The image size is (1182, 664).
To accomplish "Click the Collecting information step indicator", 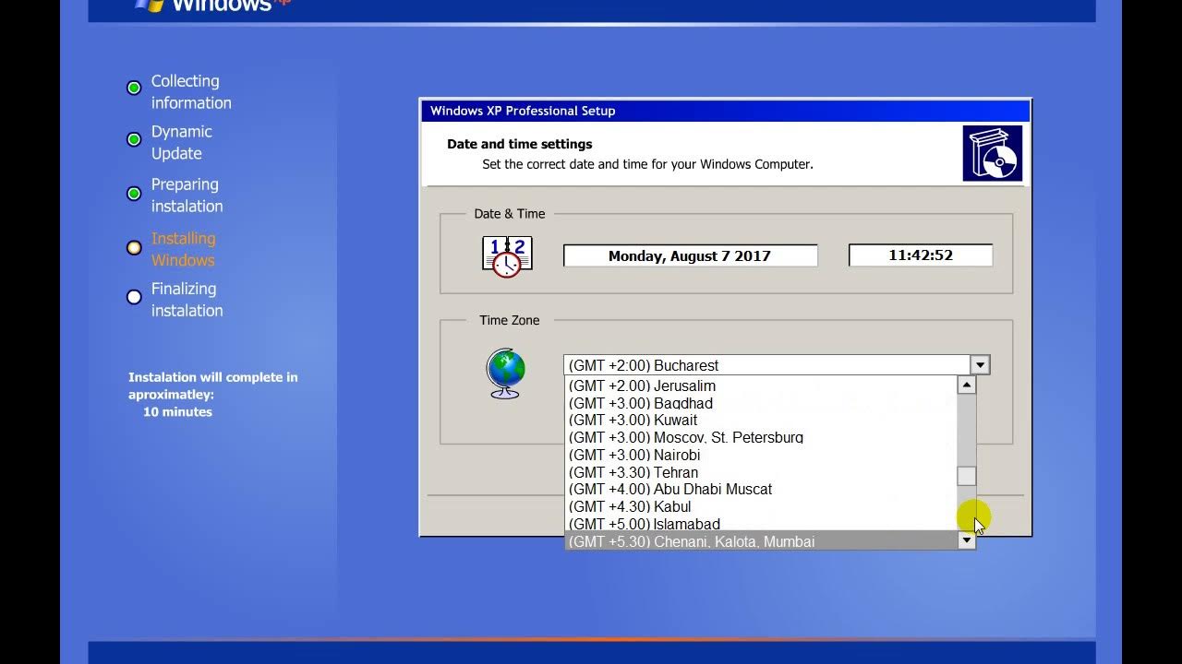I will point(134,88).
